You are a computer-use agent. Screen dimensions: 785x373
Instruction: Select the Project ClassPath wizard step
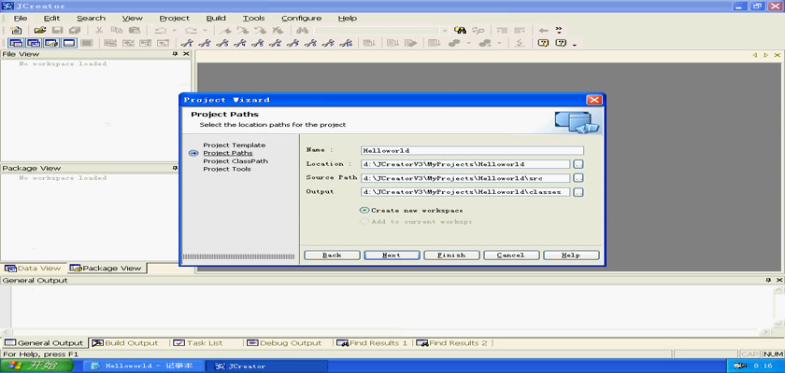[235, 161]
